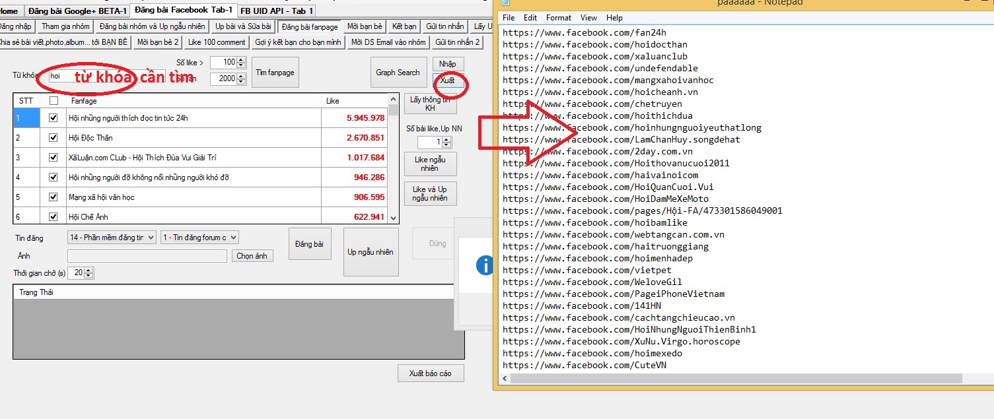Click the large Up ngẫu nhiên button
The height and width of the screenshot is (419, 994).
point(371,251)
